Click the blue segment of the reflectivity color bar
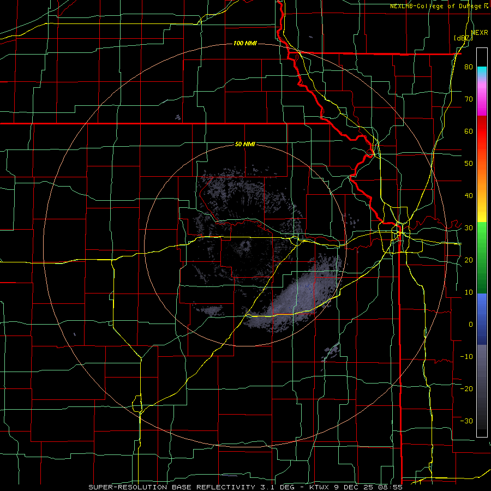 [x=482, y=319]
